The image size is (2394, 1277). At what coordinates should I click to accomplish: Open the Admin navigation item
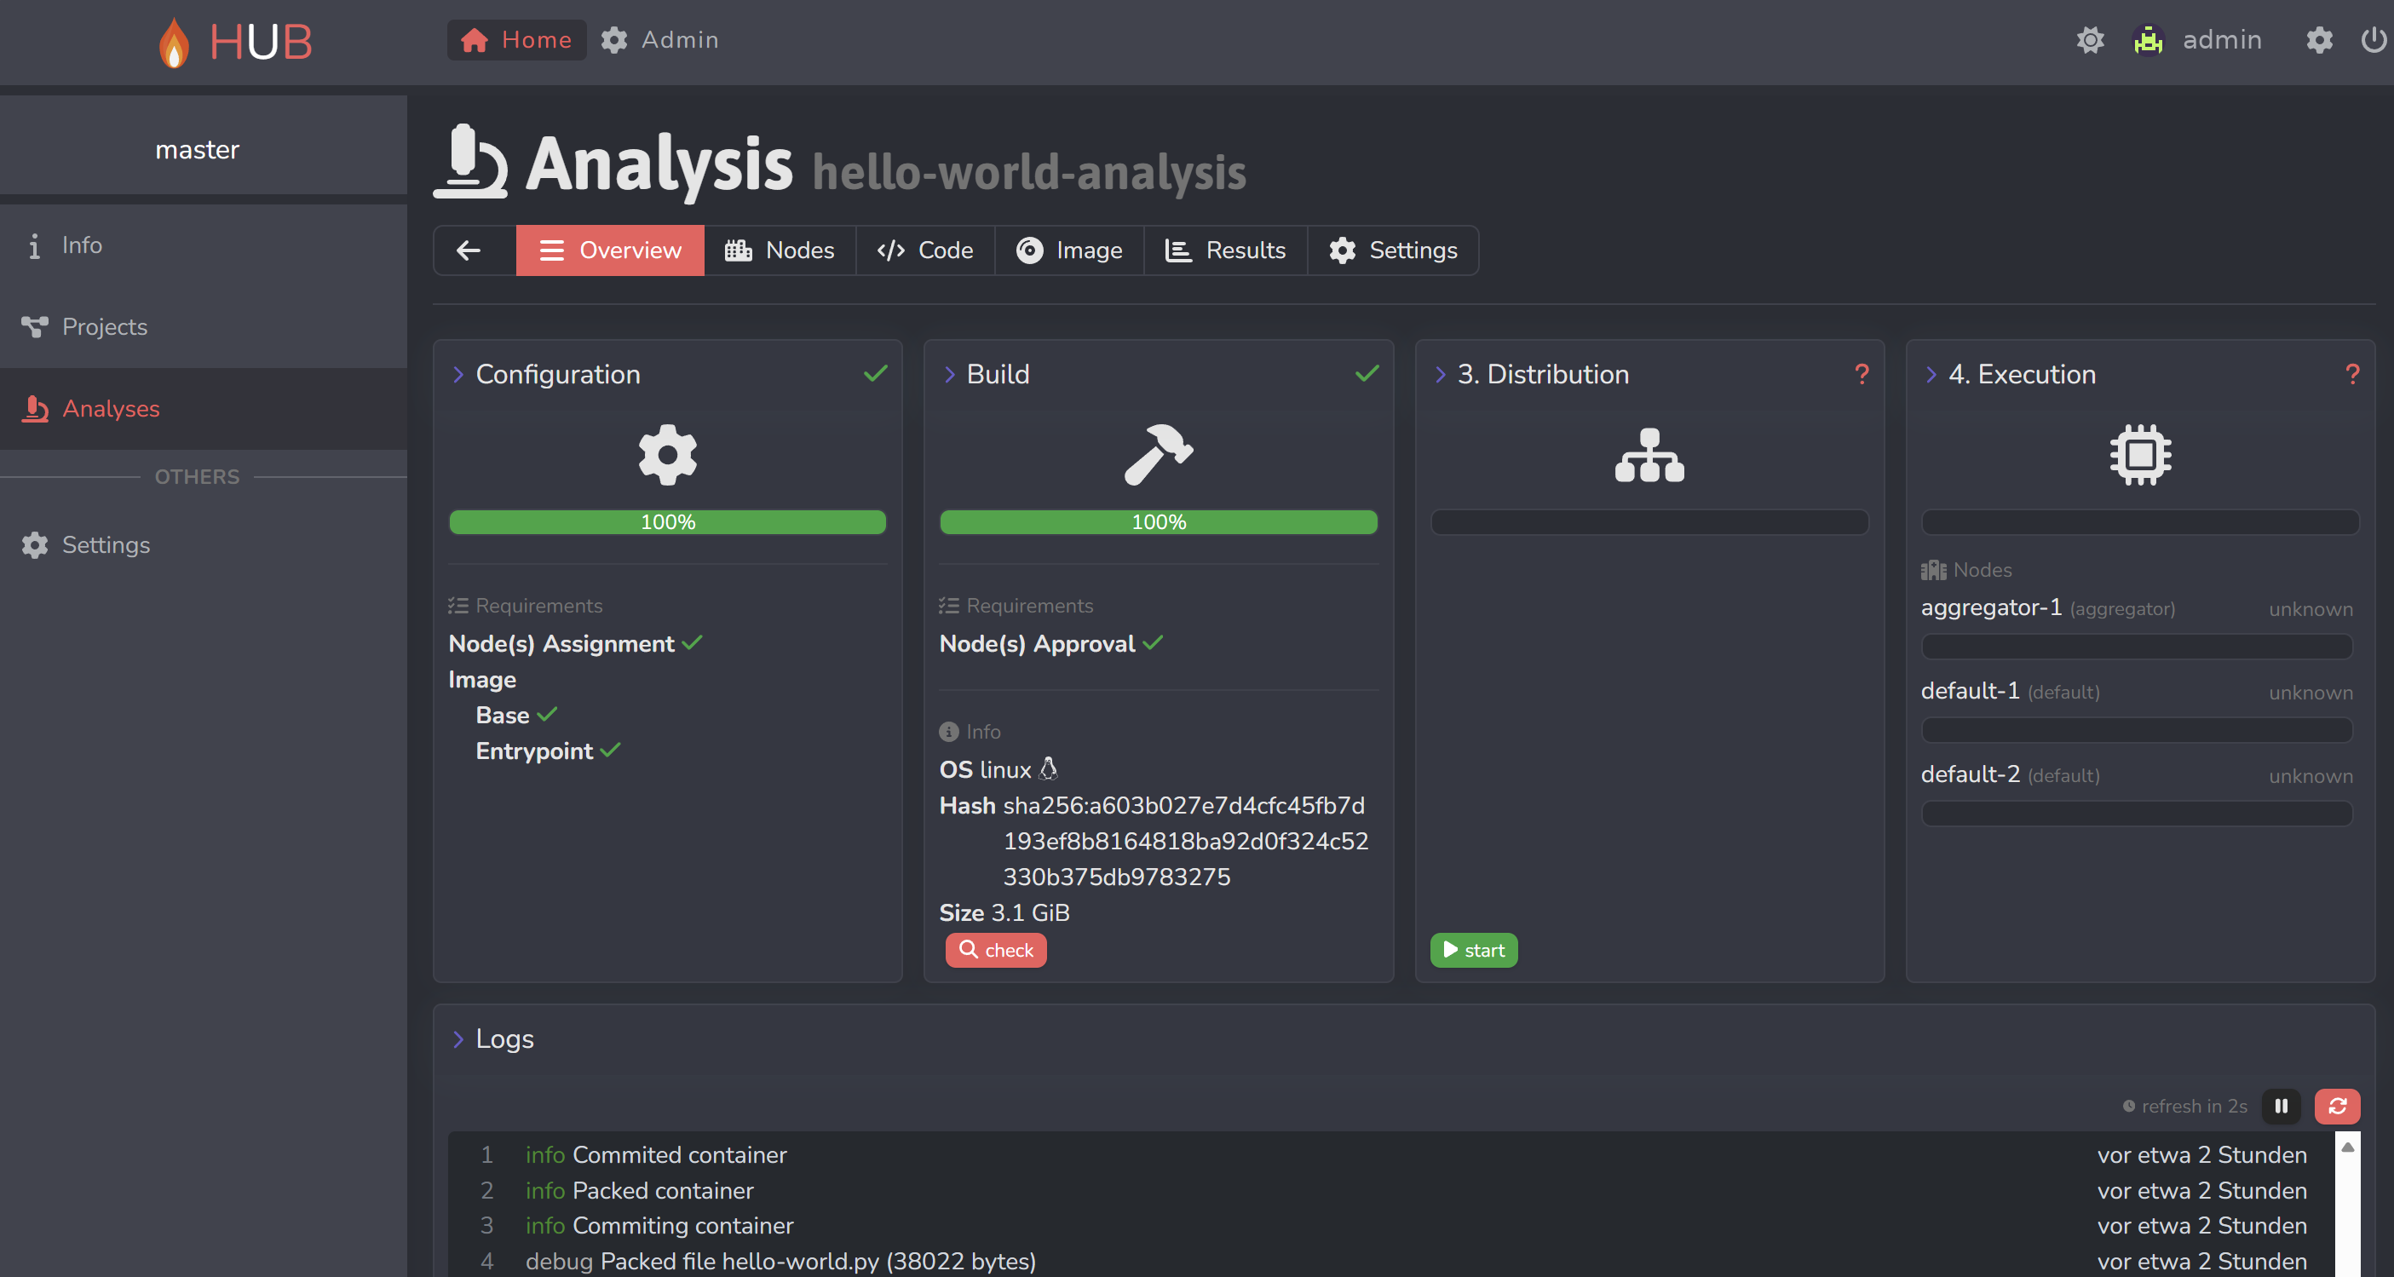click(x=659, y=40)
